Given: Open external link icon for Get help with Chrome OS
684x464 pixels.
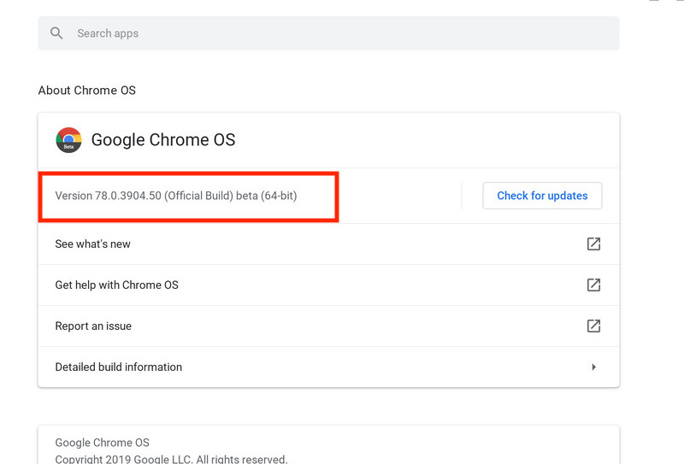Looking at the screenshot, I should click(x=593, y=285).
